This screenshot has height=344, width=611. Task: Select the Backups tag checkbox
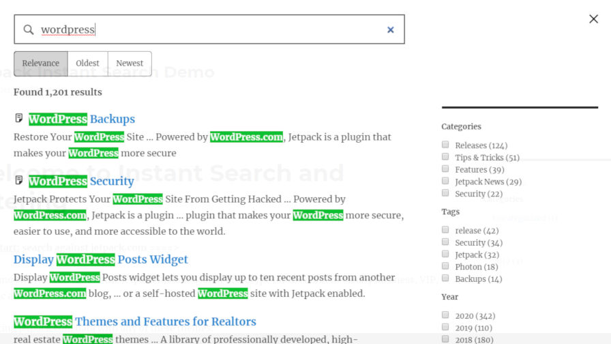click(x=445, y=278)
